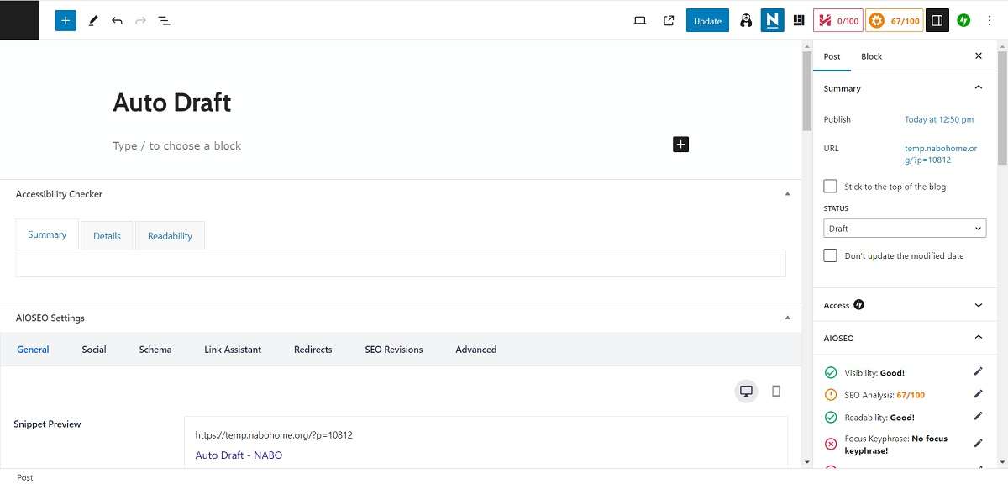
Task: Check Don't update the modified date
Action: [x=830, y=255]
